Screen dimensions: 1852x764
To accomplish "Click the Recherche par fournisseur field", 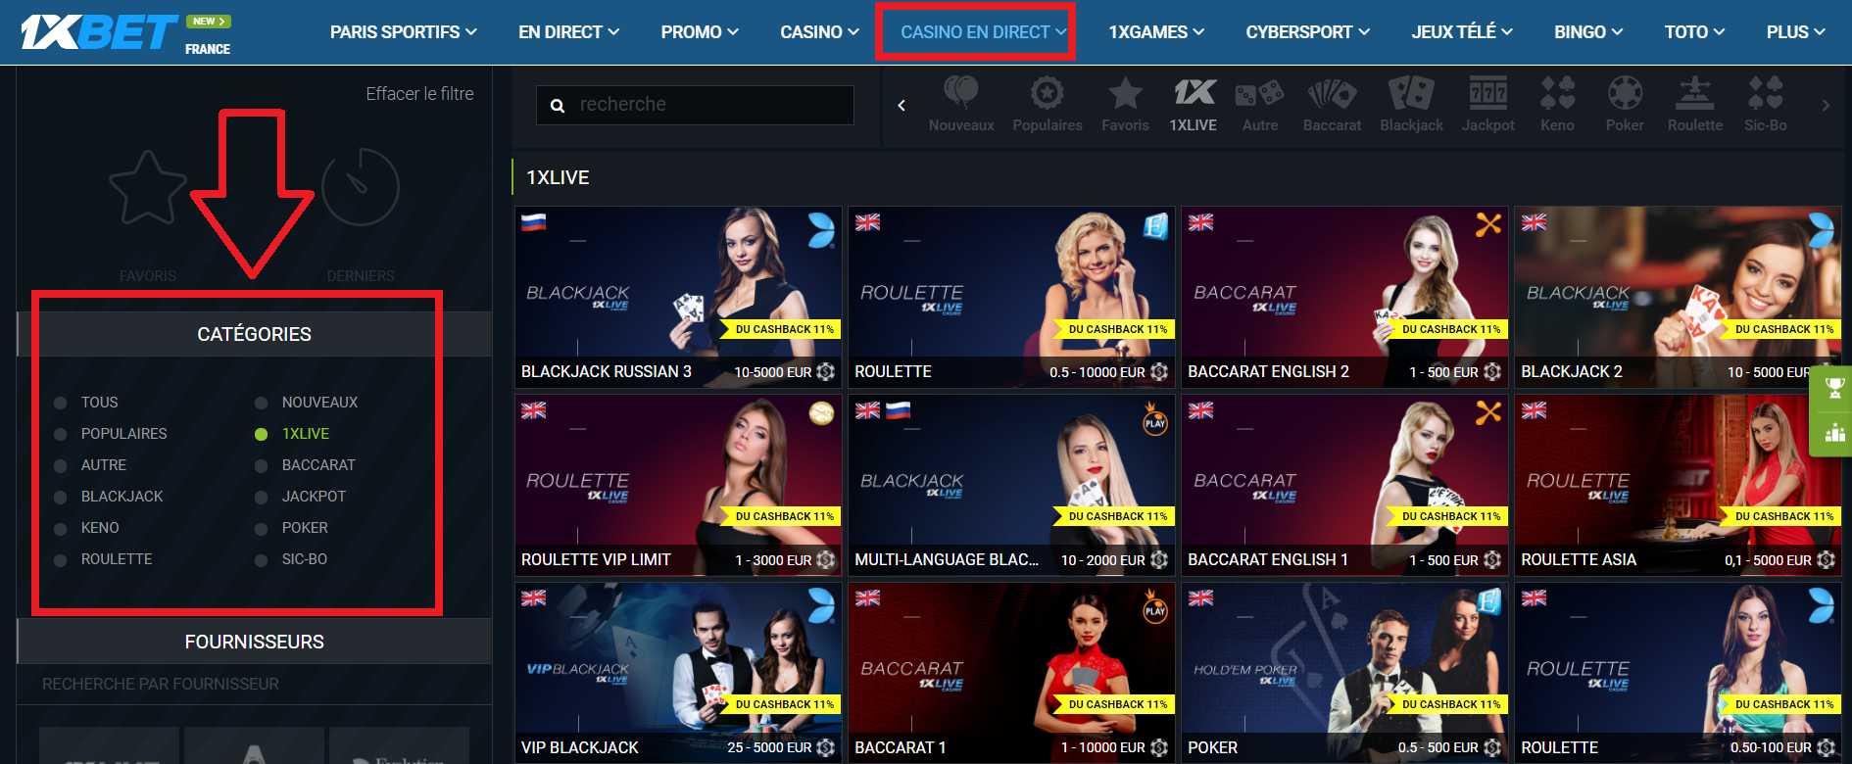I will coord(255,684).
